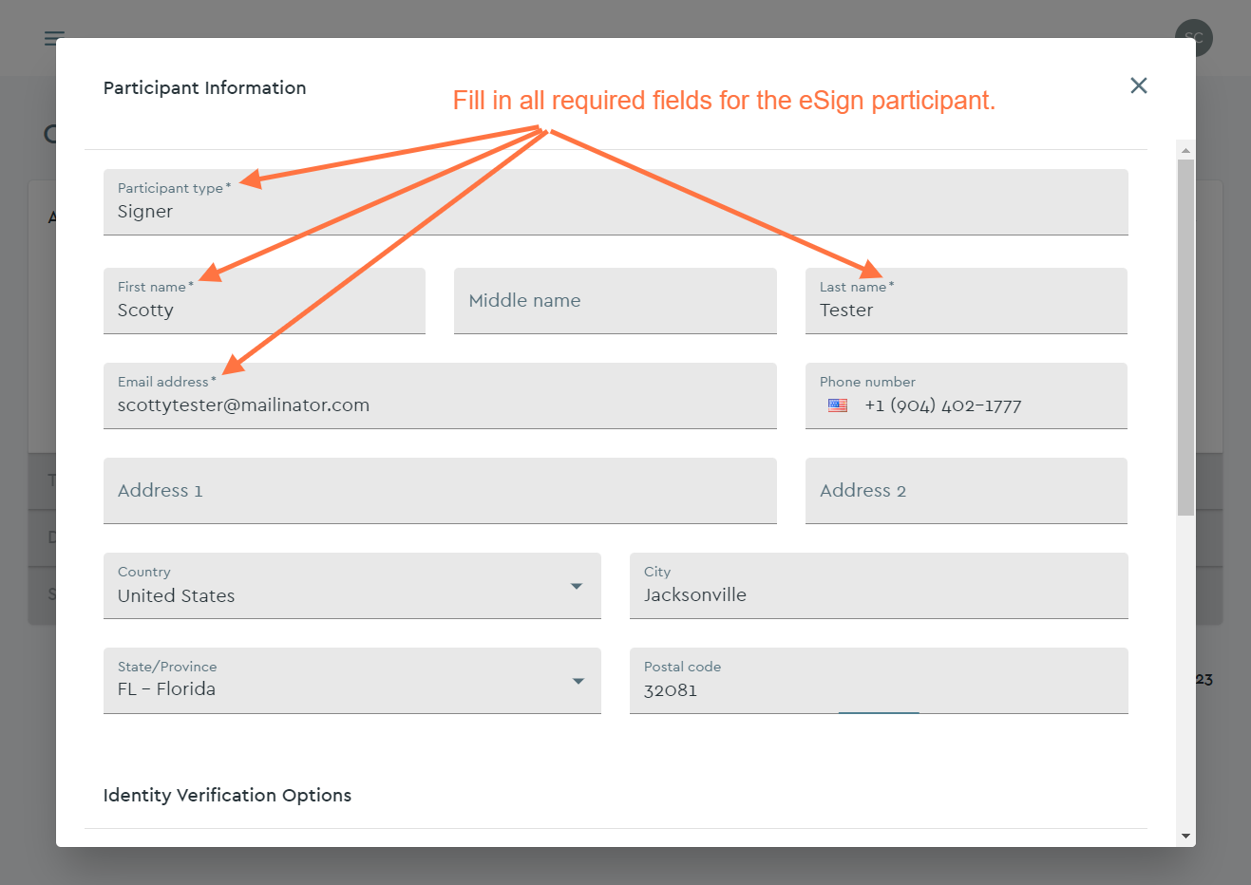Click the dialog scrollbar thumb
The height and width of the screenshot is (885, 1251).
1185,337
